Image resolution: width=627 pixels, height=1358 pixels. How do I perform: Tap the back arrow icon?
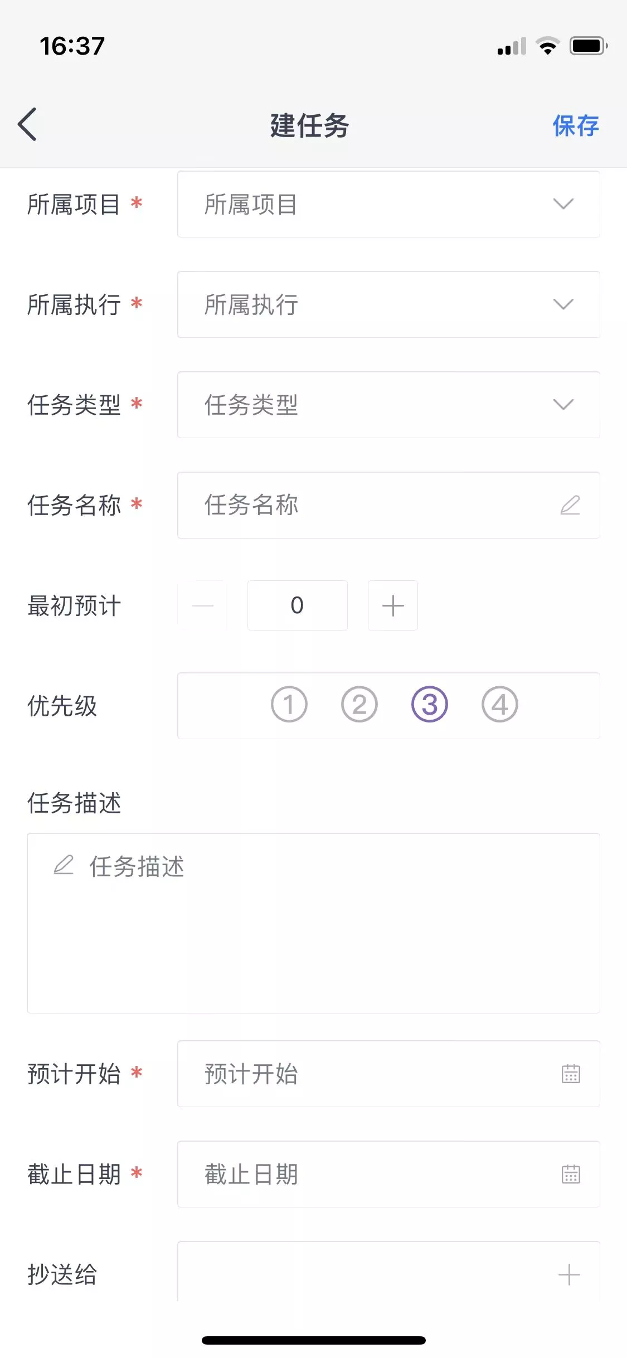pyautogui.click(x=27, y=124)
